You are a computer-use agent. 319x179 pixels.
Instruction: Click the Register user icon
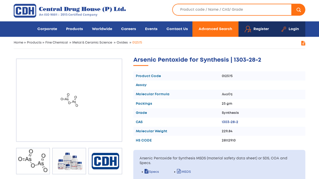[248, 29]
